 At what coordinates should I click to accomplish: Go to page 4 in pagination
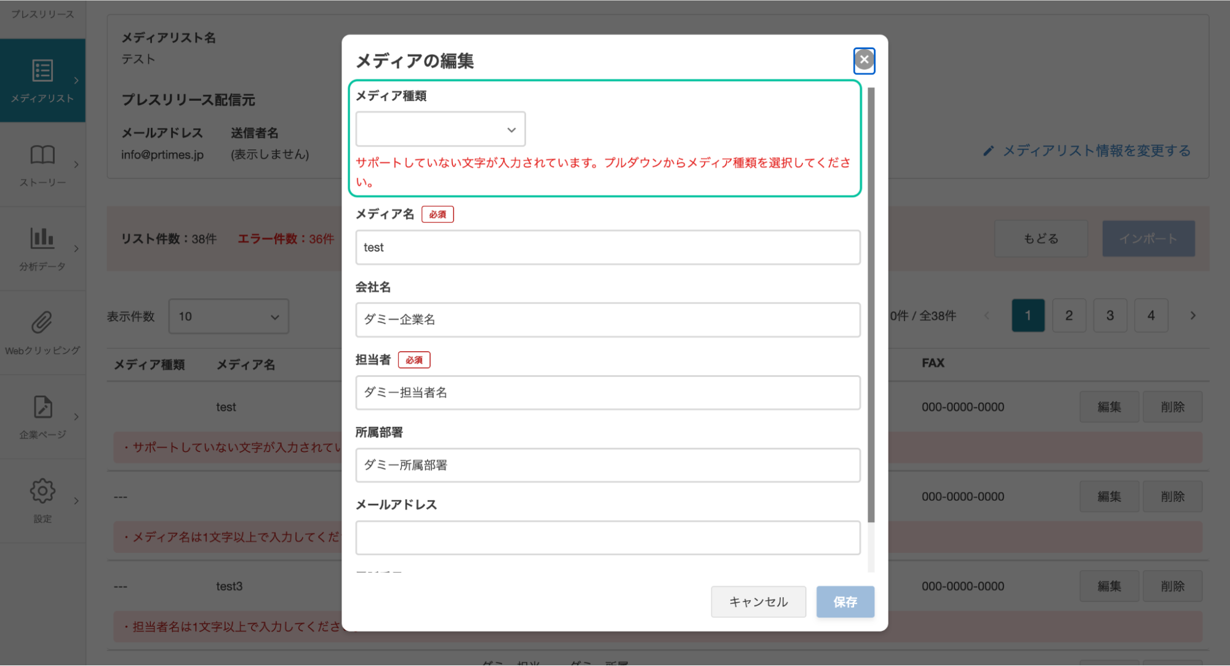pos(1151,315)
